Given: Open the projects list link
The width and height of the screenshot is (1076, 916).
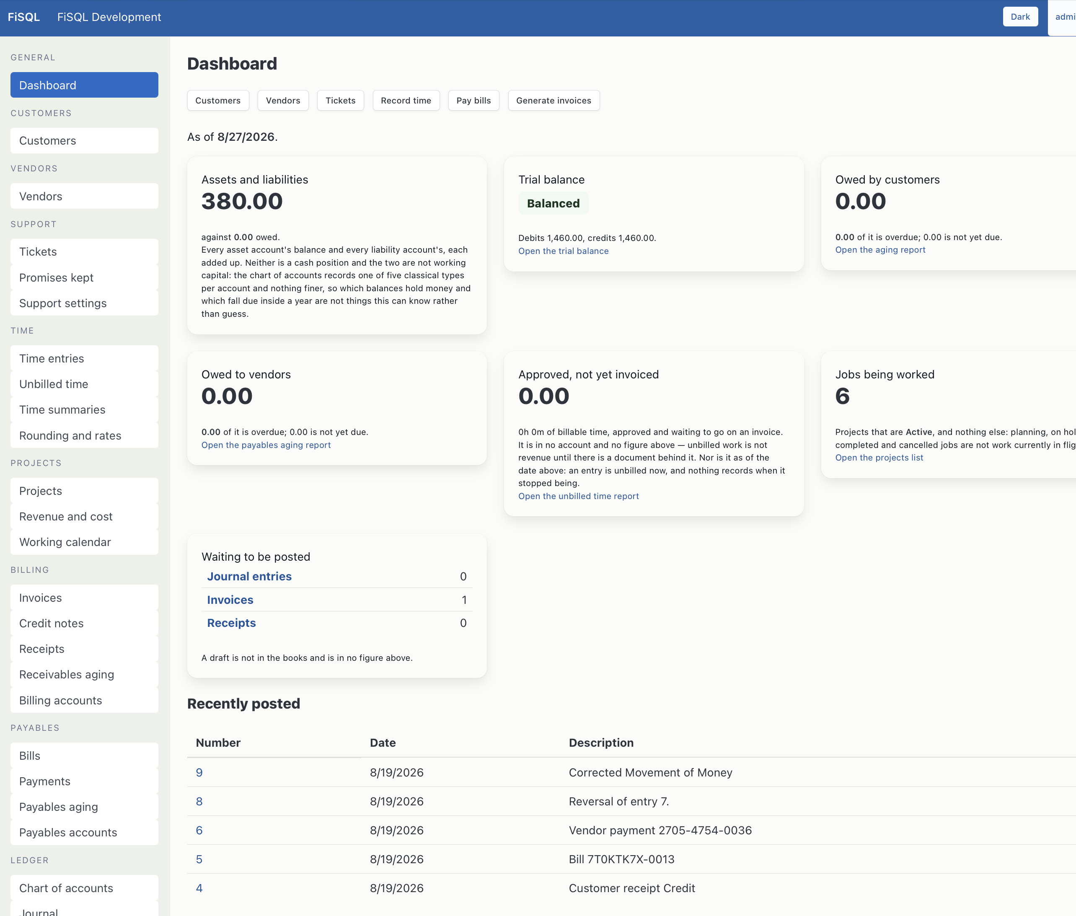Looking at the screenshot, I should pyautogui.click(x=879, y=458).
